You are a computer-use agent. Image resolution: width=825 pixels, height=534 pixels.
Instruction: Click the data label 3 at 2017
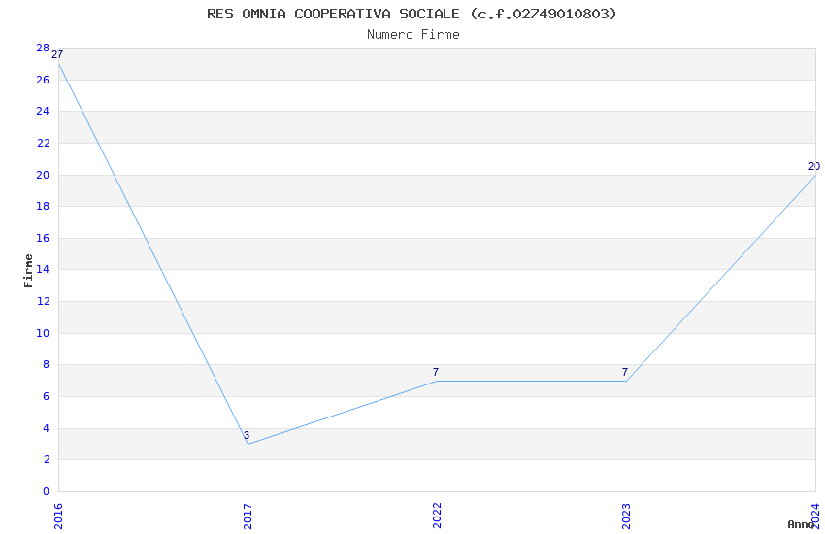pyautogui.click(x=247, y=435)
